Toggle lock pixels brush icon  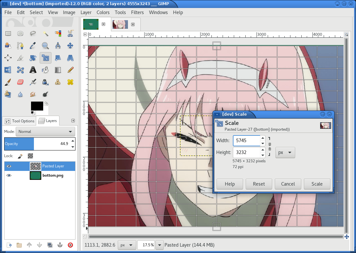20,156
